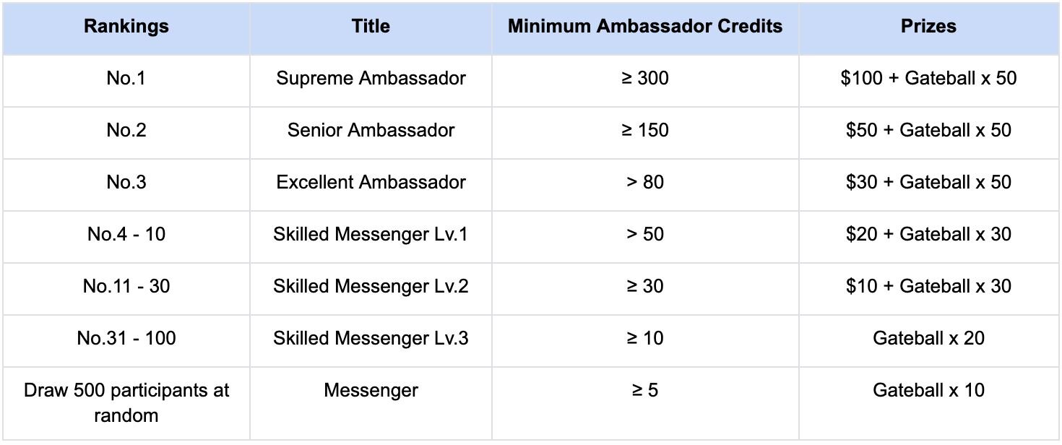Click the Title column header

[371, 27]
